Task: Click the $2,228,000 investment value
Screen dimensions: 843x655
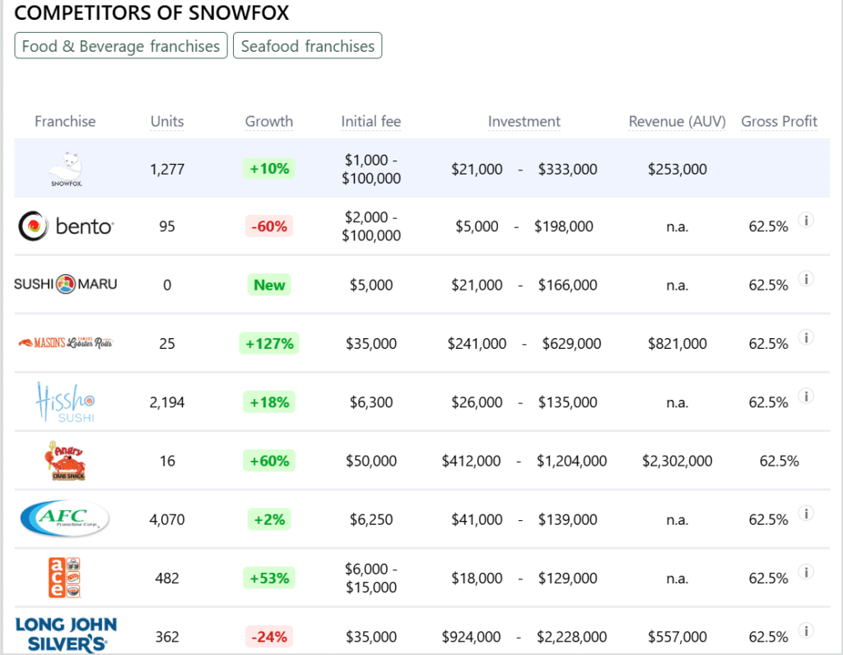Action: click(x=571, y=637)
